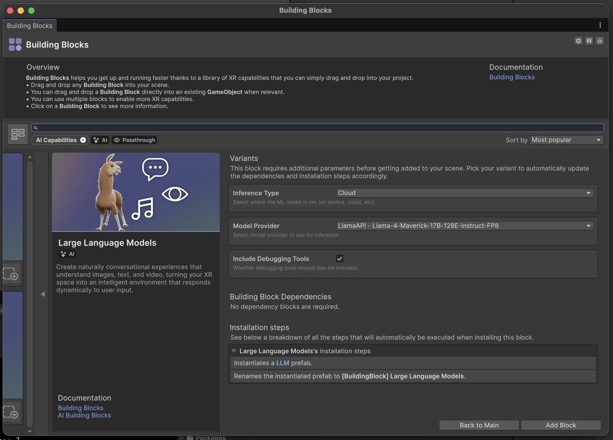
Task: Toggle the Passthrough eye tag filter
Action: point(134,140)
